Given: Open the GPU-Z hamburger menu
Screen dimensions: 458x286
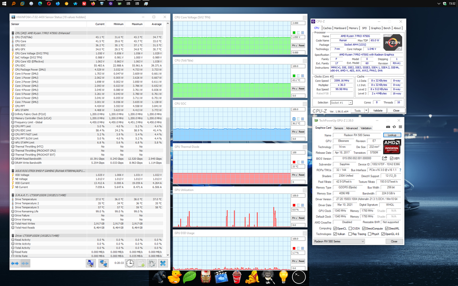Looking at the screenshot, I should pos(400,127).
